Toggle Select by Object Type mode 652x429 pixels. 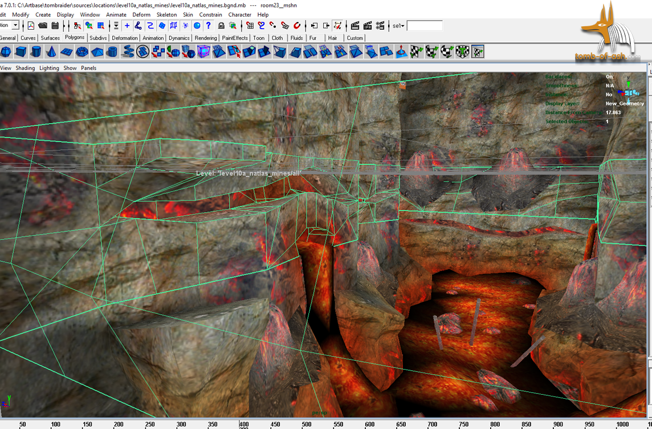pos(89,26)
